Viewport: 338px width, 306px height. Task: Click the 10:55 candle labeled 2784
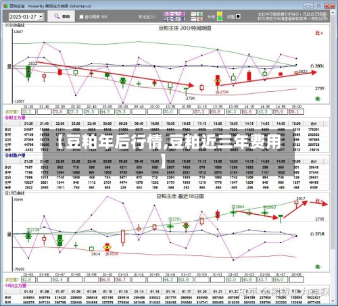click(x=186, y=92)
